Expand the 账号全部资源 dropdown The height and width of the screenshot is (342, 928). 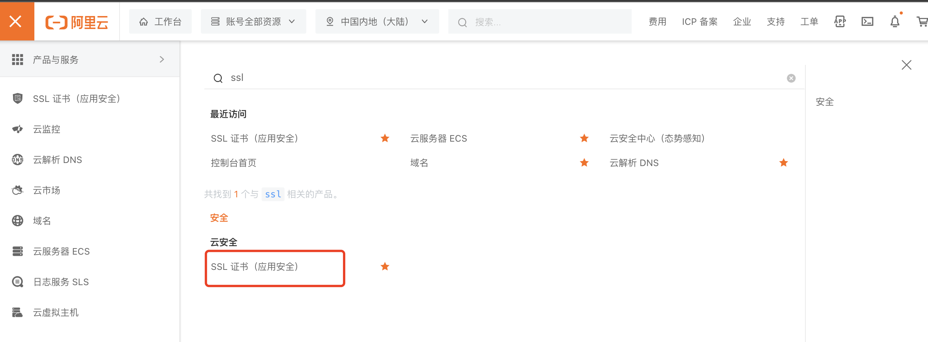(254, 22)
